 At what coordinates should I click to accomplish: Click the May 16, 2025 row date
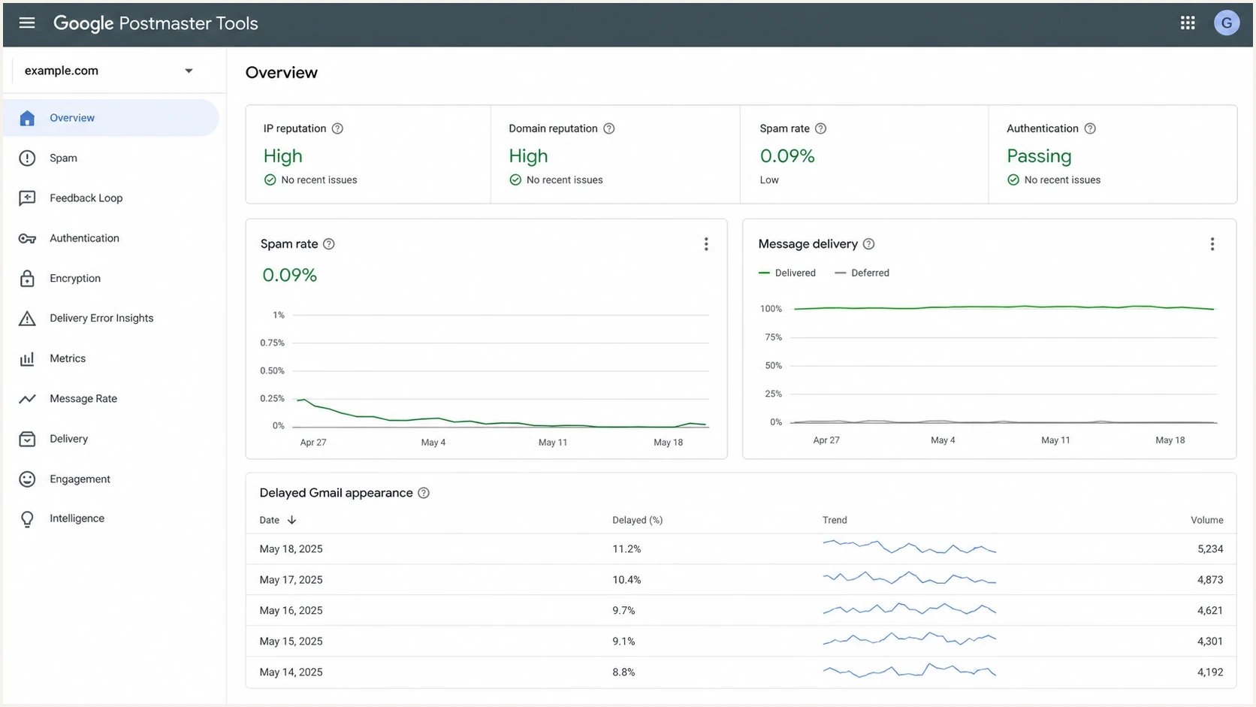pos(291,611)
